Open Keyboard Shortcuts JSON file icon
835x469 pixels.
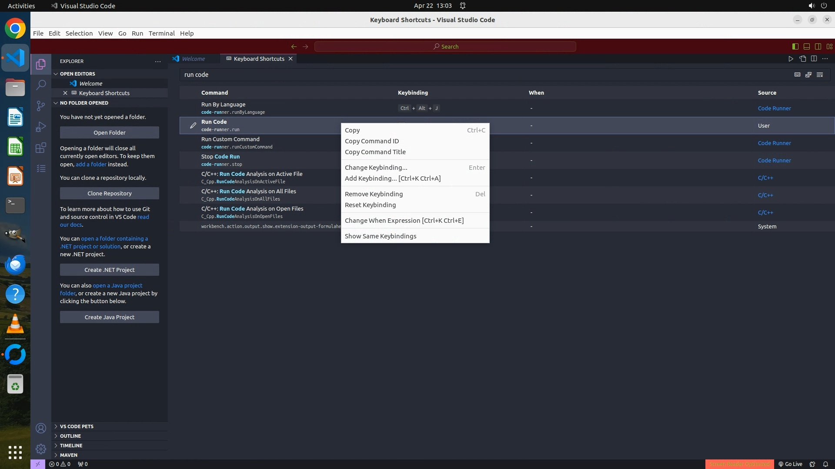[802, 59]
